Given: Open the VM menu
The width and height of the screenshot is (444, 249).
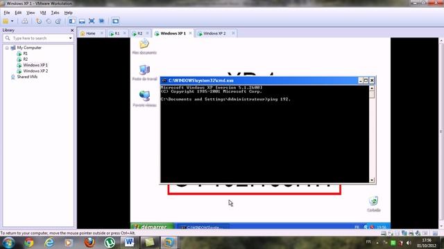Looking at the screenshot, I should coord(43,12).
